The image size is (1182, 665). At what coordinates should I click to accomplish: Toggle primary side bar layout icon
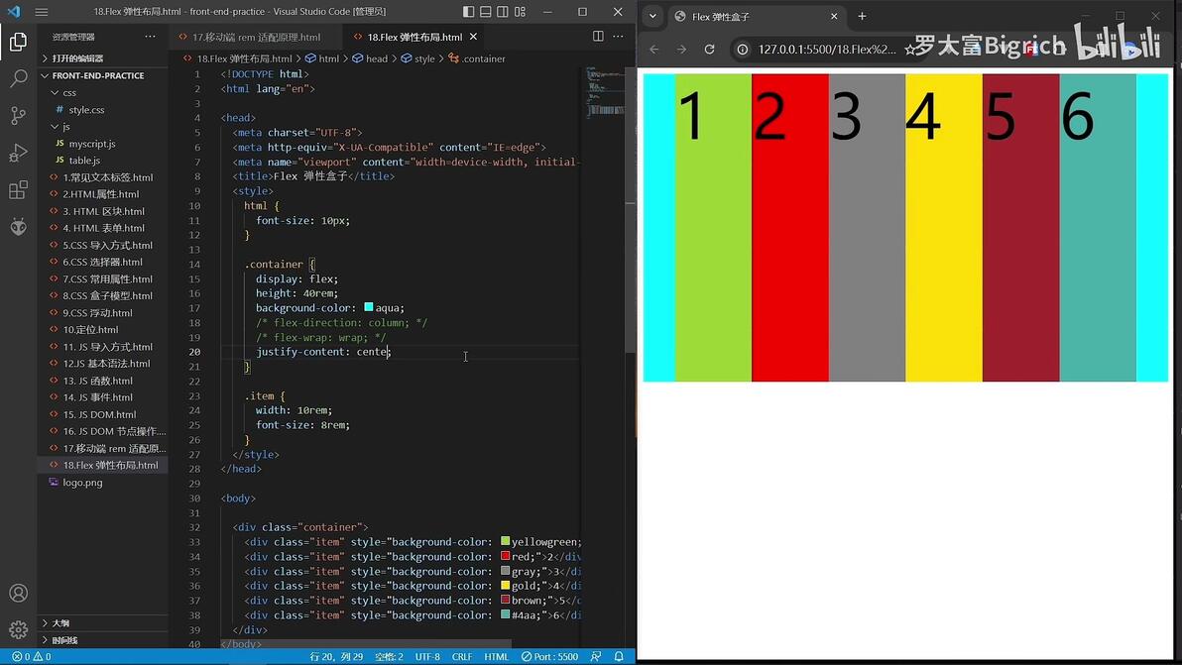(x=468, y=11)
